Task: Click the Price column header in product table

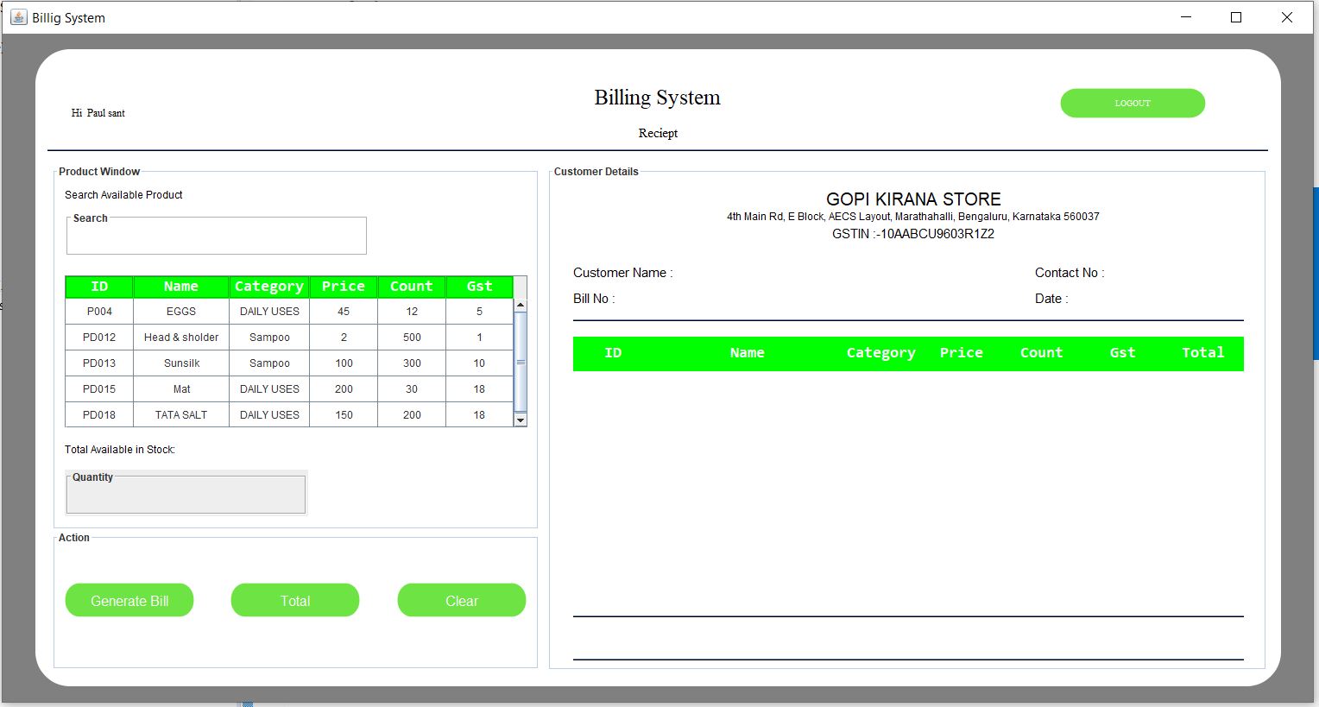Action: [x=344, y=287]
